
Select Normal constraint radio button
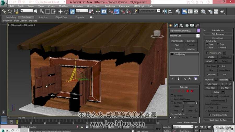pyautogui.click(x=218, y=47)
